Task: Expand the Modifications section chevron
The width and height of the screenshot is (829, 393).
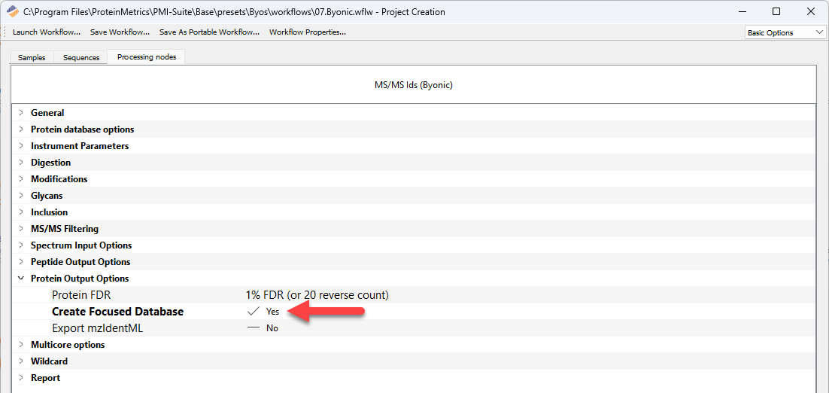Action: 20,178
